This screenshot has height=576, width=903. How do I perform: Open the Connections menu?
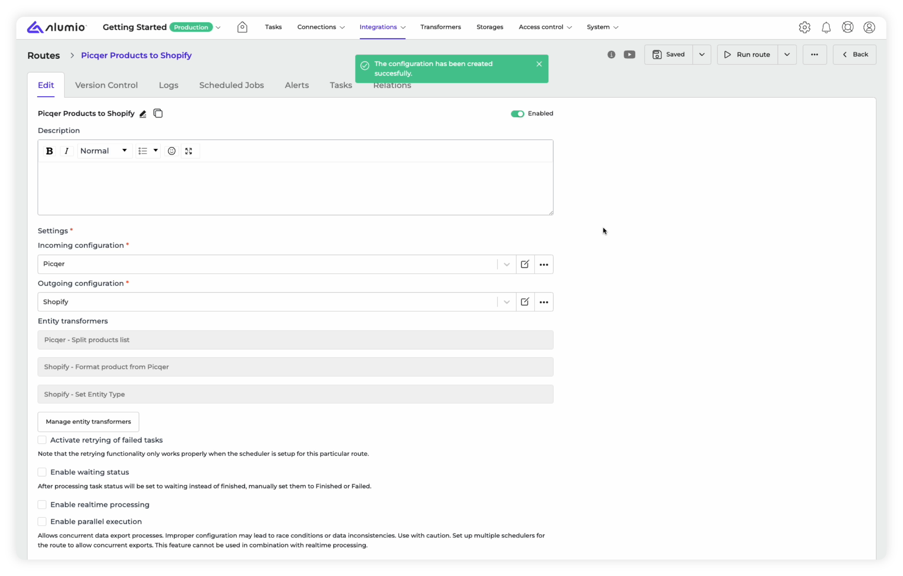[x=321, y=27]
